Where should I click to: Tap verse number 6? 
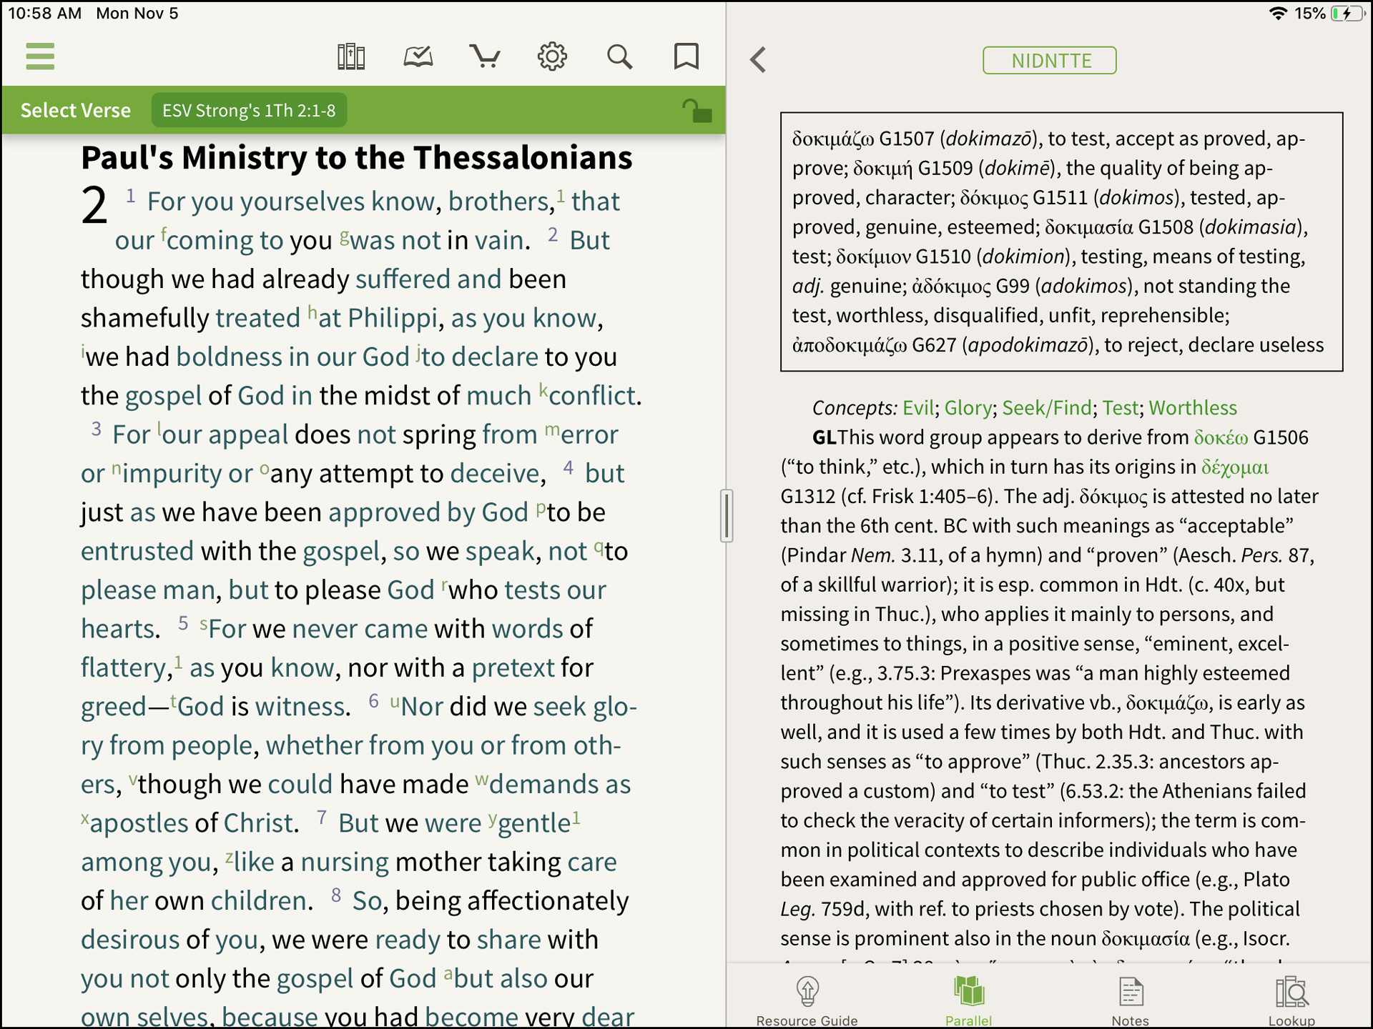(x=373, y=700)
